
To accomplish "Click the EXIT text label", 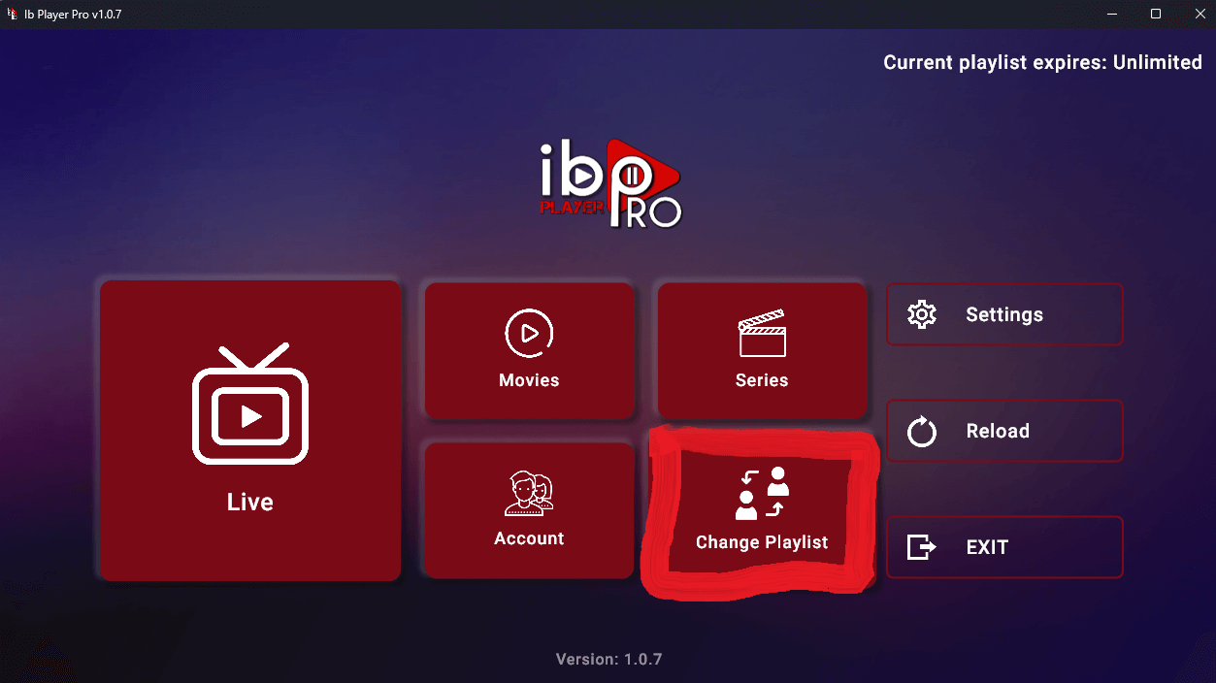I will click(987, 547).
